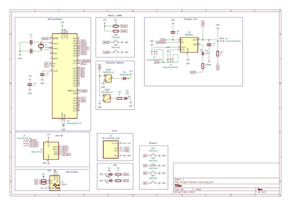Viewport: 291px width, 206px height.
Task: Click the D1 LED in the LED block
Action: tap(111, 174)
